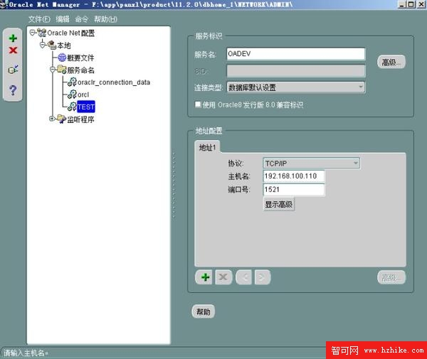Click the red X delete icon in left toolbar

pos(13,50)
